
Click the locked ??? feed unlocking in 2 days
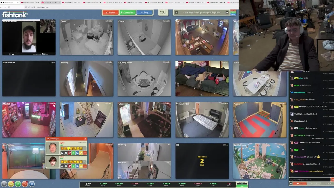(x=202, y=161)
